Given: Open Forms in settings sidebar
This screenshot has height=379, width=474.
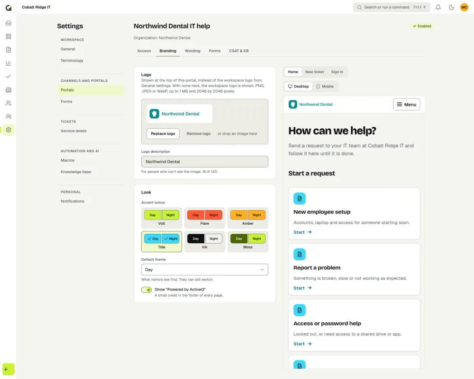Looking at the screenshot, I should (91, 101).
